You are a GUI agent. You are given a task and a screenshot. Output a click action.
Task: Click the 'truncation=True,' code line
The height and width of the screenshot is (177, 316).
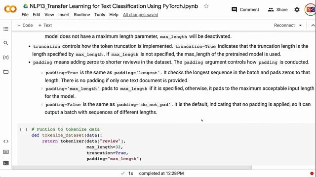tap(107, 153)
